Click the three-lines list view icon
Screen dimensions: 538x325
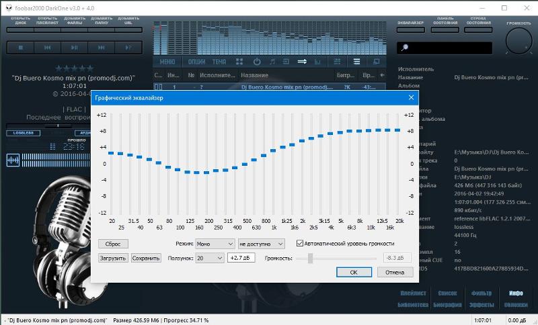[357, 62]
